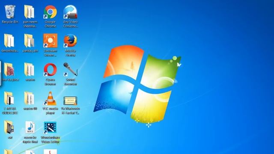The height and width of the screenshot is (154, 274).
Task: Select the Sound Recorder microphone shortcut
Action: click(70, 74)
